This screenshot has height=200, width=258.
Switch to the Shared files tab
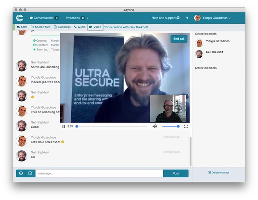(x=41, y=27)
